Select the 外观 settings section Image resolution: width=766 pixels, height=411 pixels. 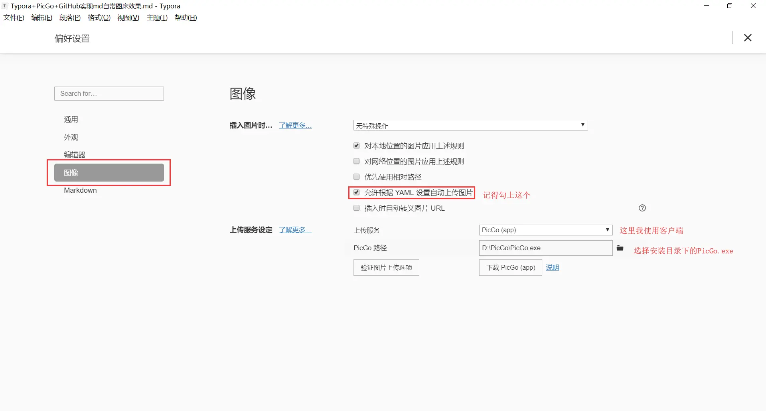[71, 137]
